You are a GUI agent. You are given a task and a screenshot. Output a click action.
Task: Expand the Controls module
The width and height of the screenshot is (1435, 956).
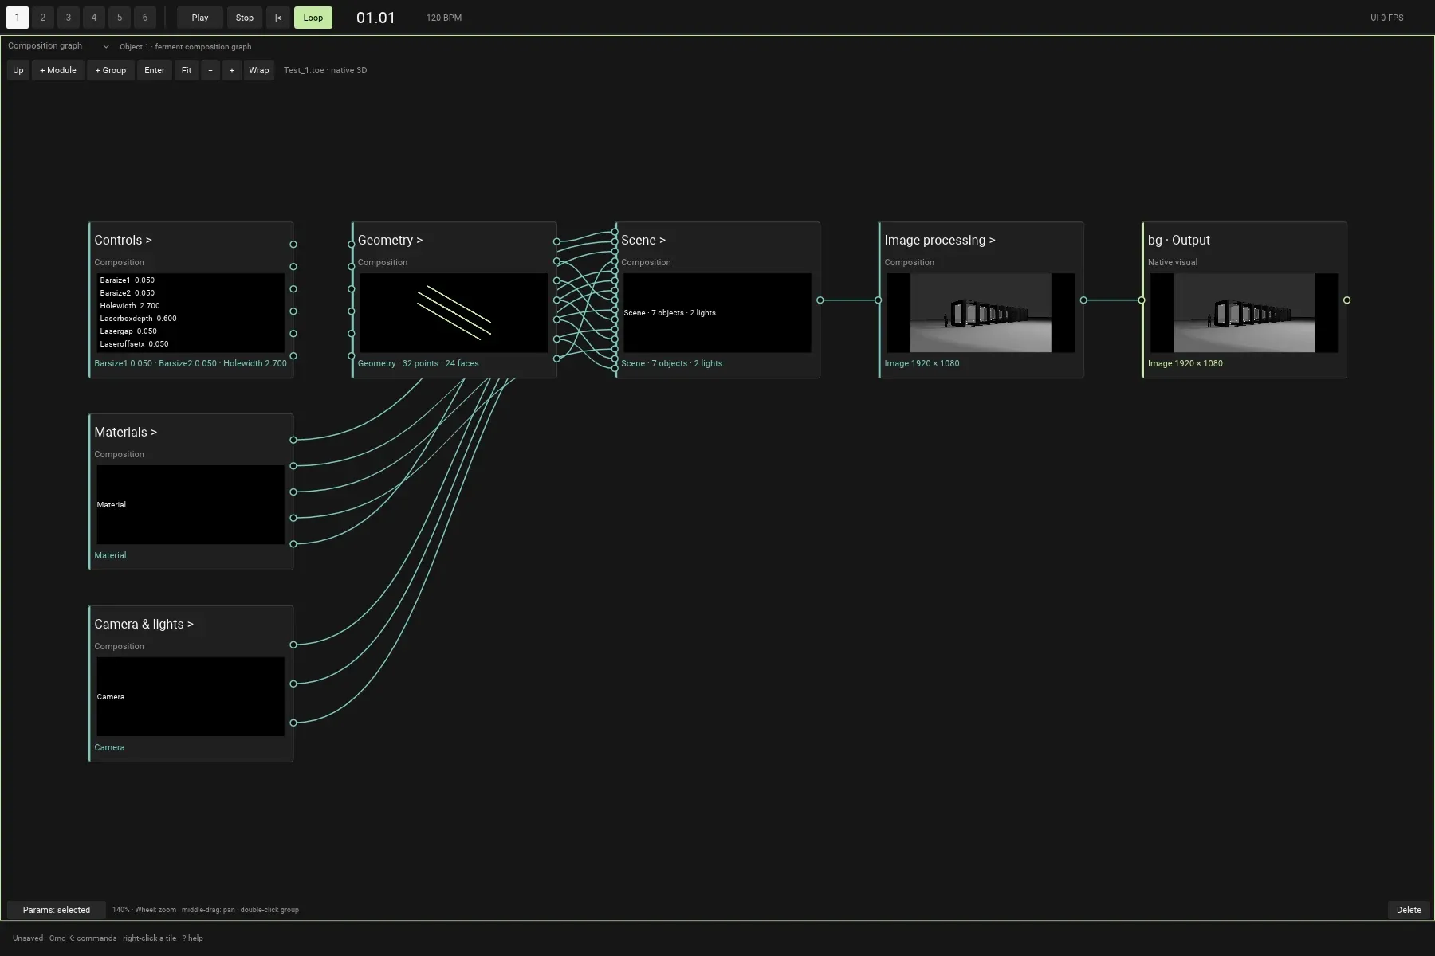[x=123, y=240]
